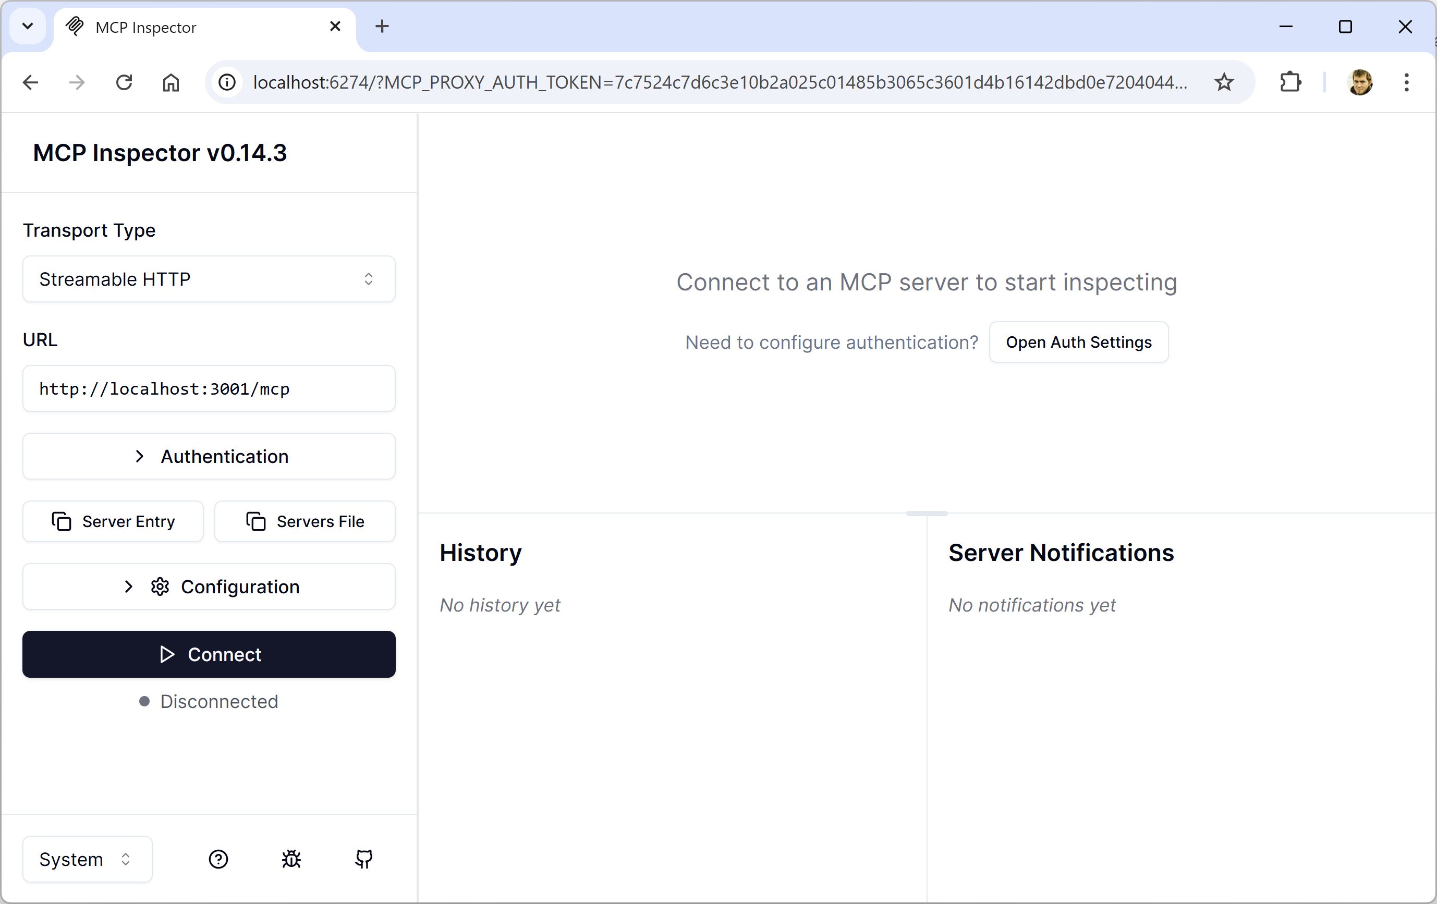This screenshot has width=1437, height=904.
Task: Open the bug debugging guide icon
Action: pos(291,859)
